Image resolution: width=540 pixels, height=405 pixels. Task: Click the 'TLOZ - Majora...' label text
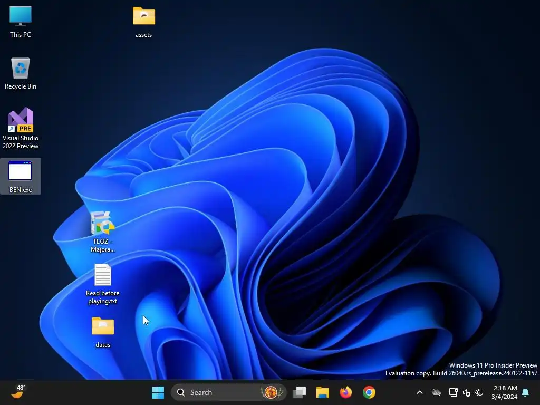point(103,245)
